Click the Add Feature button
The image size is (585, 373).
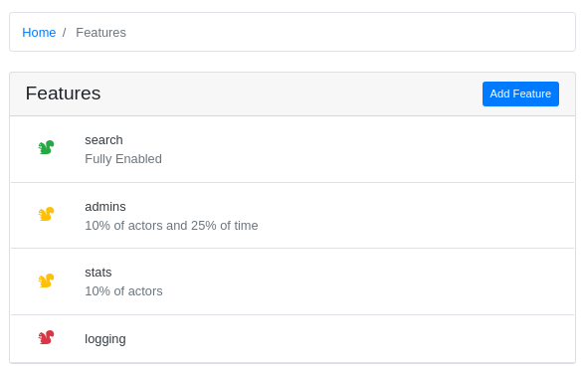520,93
